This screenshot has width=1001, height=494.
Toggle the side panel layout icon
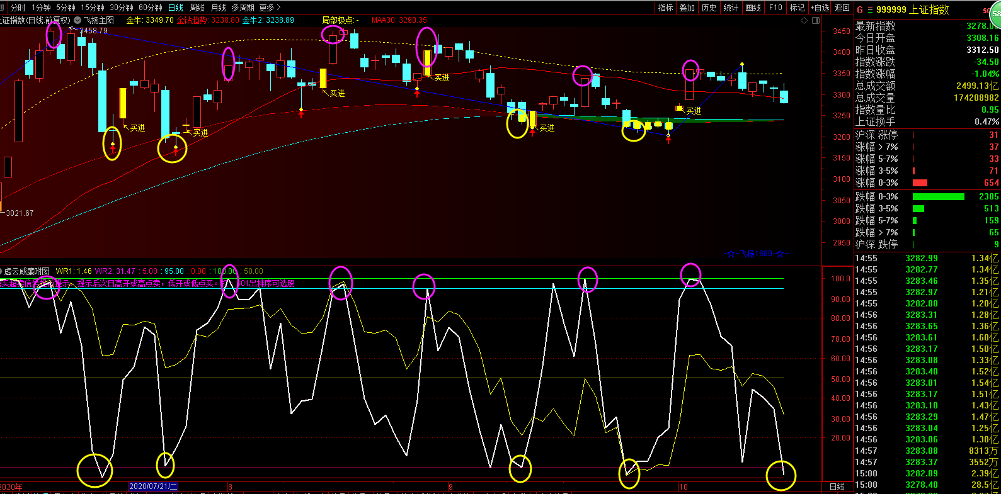click(816, 20)
